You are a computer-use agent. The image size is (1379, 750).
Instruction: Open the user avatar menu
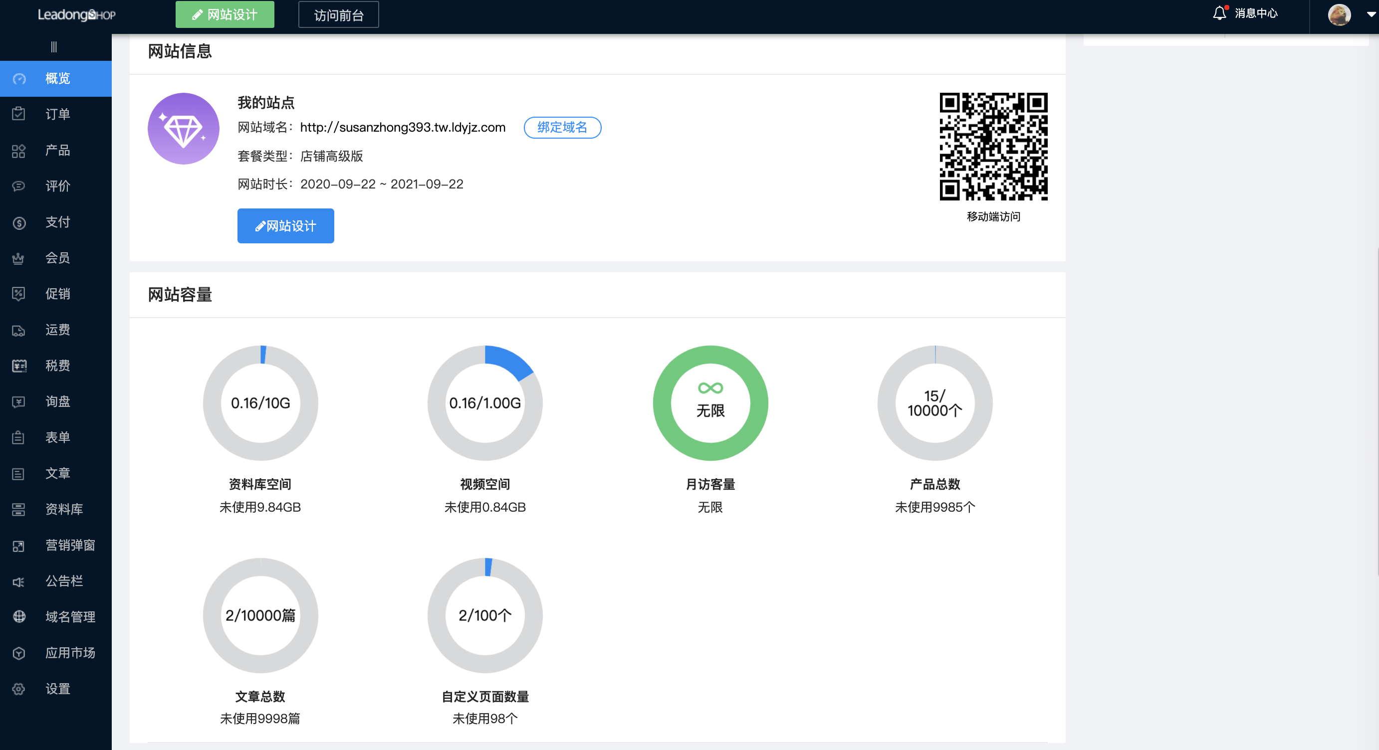click(1339, 14)
